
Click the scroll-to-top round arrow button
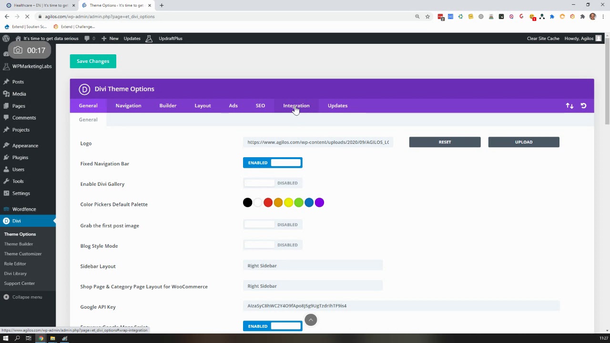(311, 320)
